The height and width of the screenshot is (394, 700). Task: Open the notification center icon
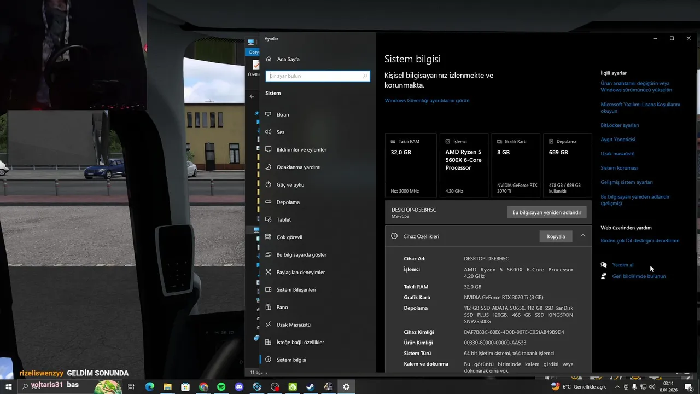point(689,386)
